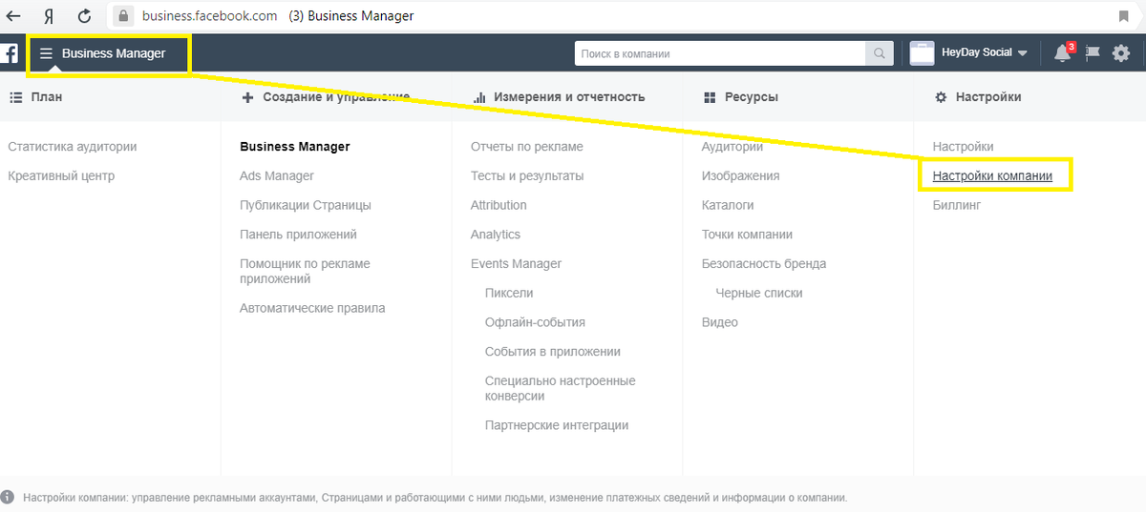Click Черные списки item
The height and width of the screenshot is (512, 1146).
tap(759, 293)
